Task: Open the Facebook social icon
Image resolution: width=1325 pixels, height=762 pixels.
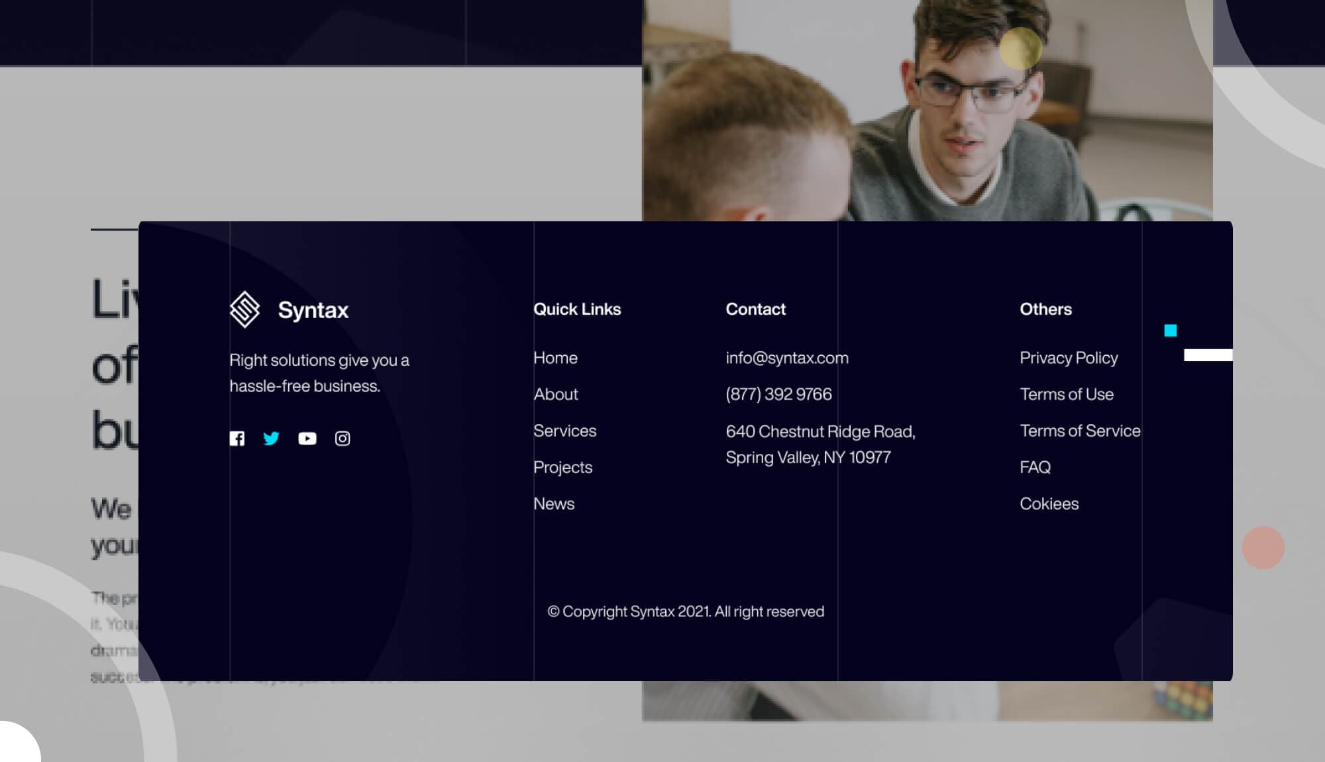Action: (x=237, y=439)
